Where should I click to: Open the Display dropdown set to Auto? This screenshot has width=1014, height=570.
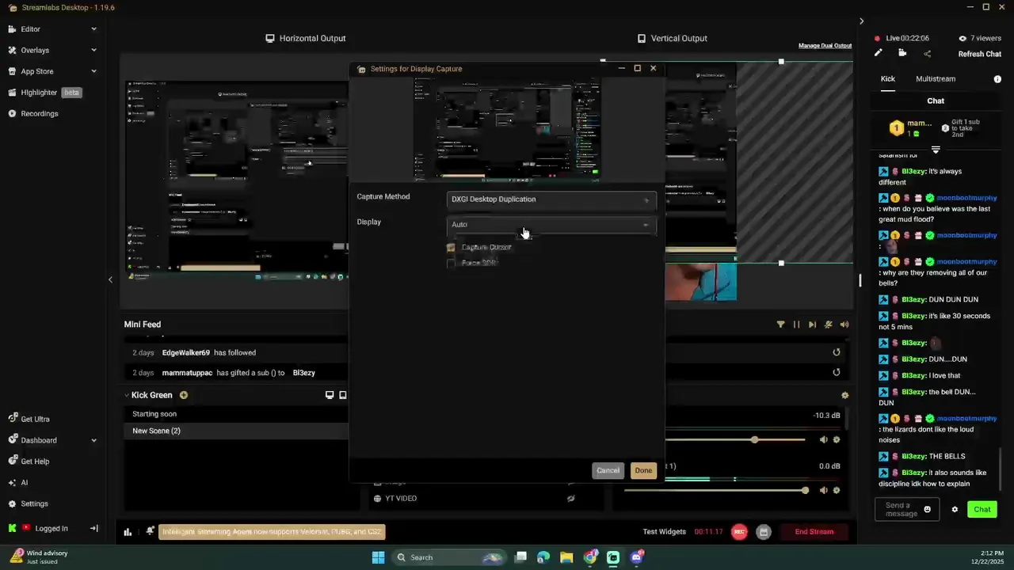(x=551, y=225)
